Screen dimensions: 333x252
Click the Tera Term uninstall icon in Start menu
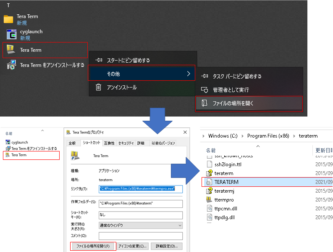pos(11,65)
